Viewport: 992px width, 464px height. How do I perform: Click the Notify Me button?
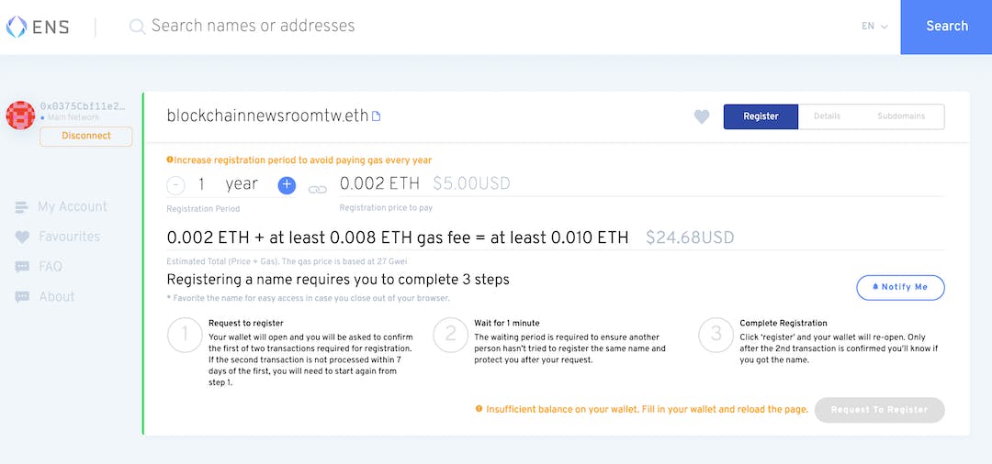coord(900,287)
